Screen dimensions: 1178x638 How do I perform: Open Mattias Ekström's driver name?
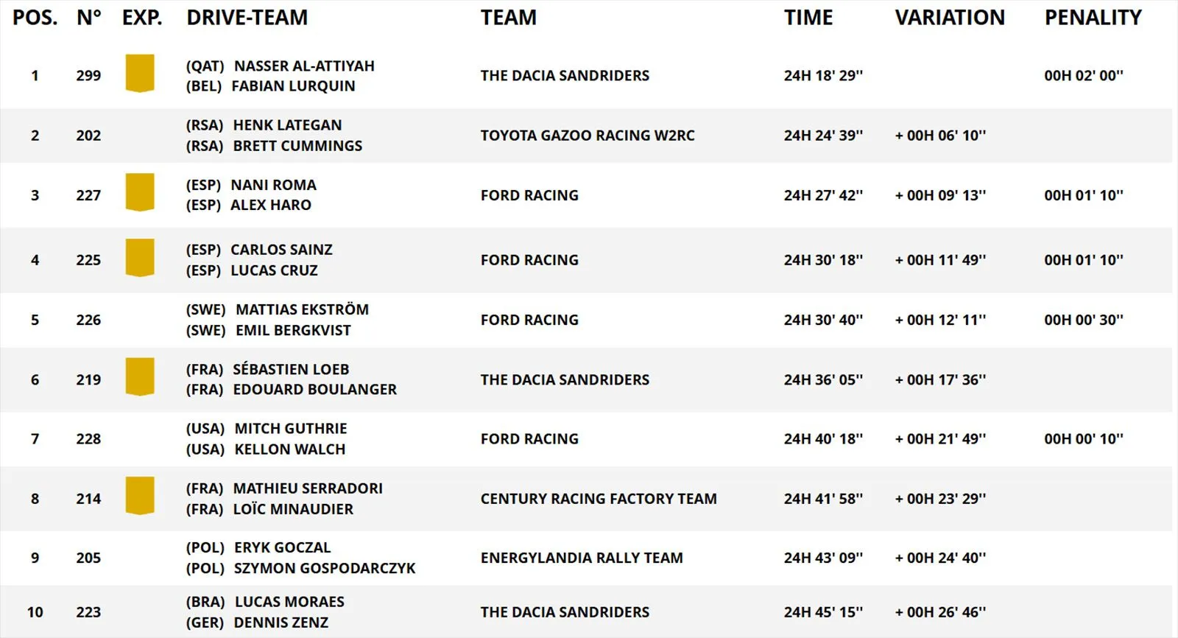(x=302, y=309)
